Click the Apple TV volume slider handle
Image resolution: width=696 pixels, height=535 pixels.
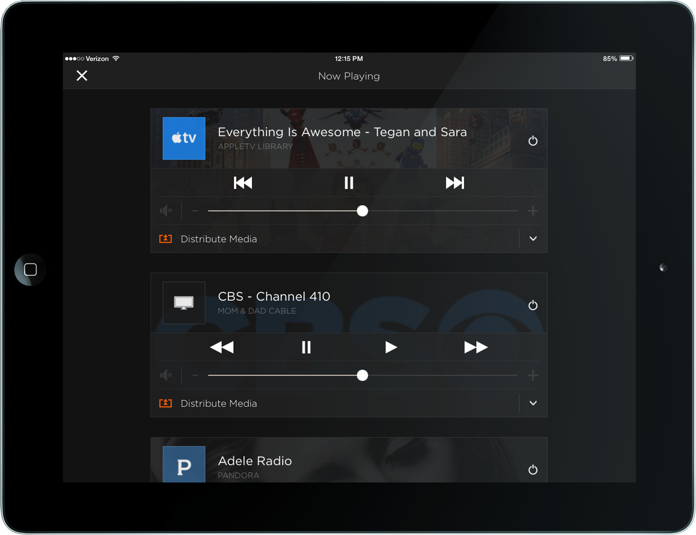click(x=362, y=211)
